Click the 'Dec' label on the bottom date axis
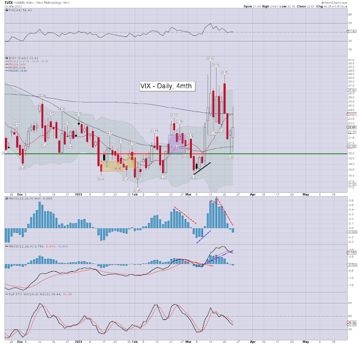Screen dimensions: 359x344 tap(20, 342)
